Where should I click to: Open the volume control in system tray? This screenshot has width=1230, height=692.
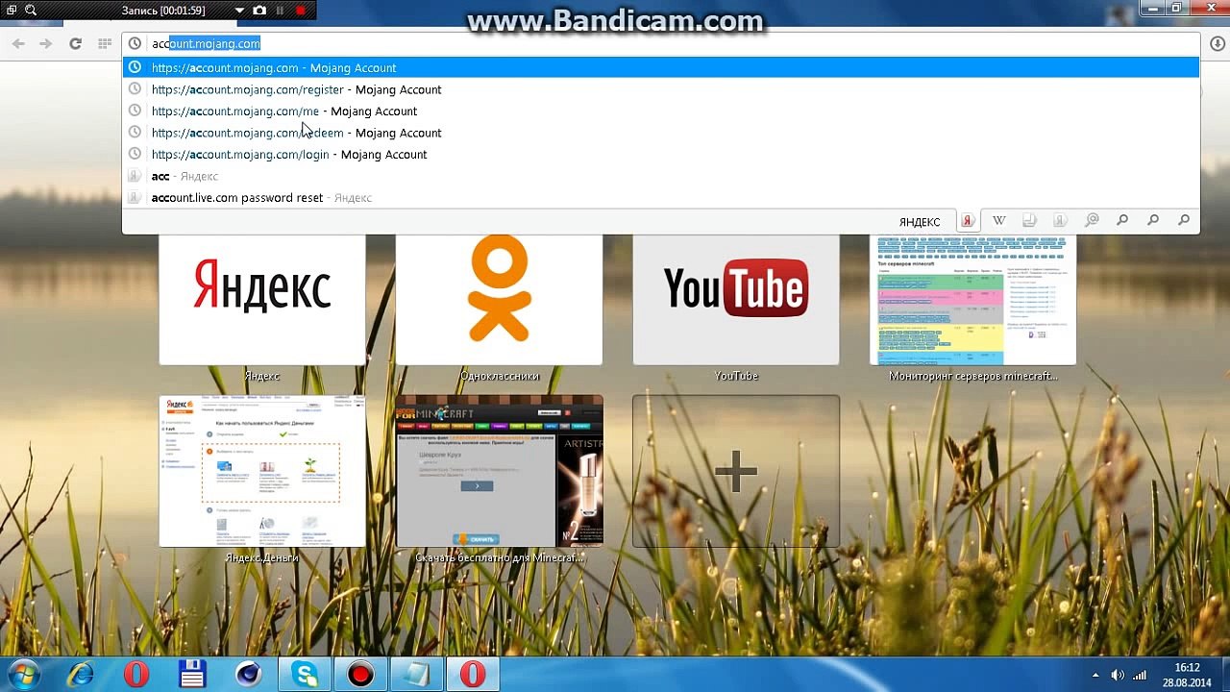1118,676
